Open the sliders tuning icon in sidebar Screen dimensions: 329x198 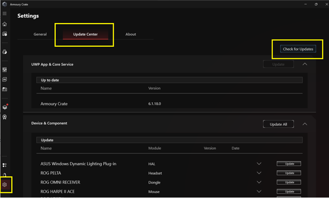pos(4,70)
